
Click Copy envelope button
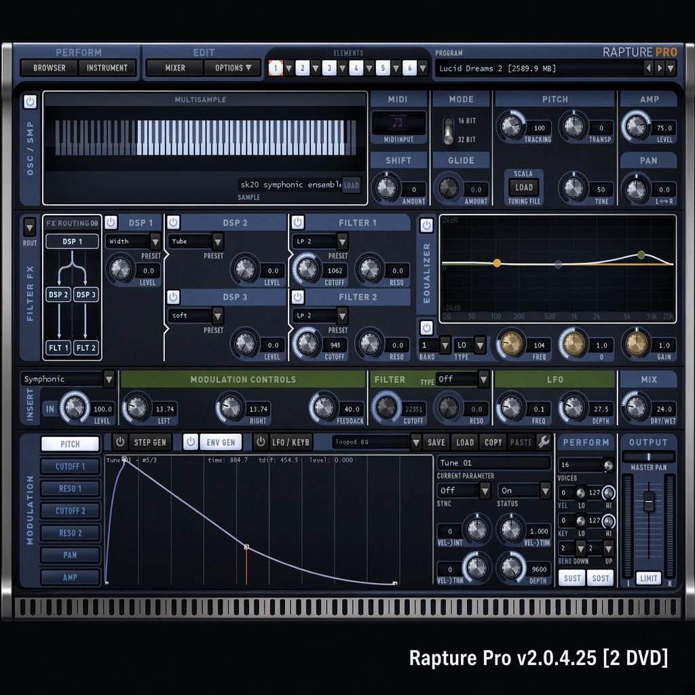pyautogui.click(x=493, y=442)
